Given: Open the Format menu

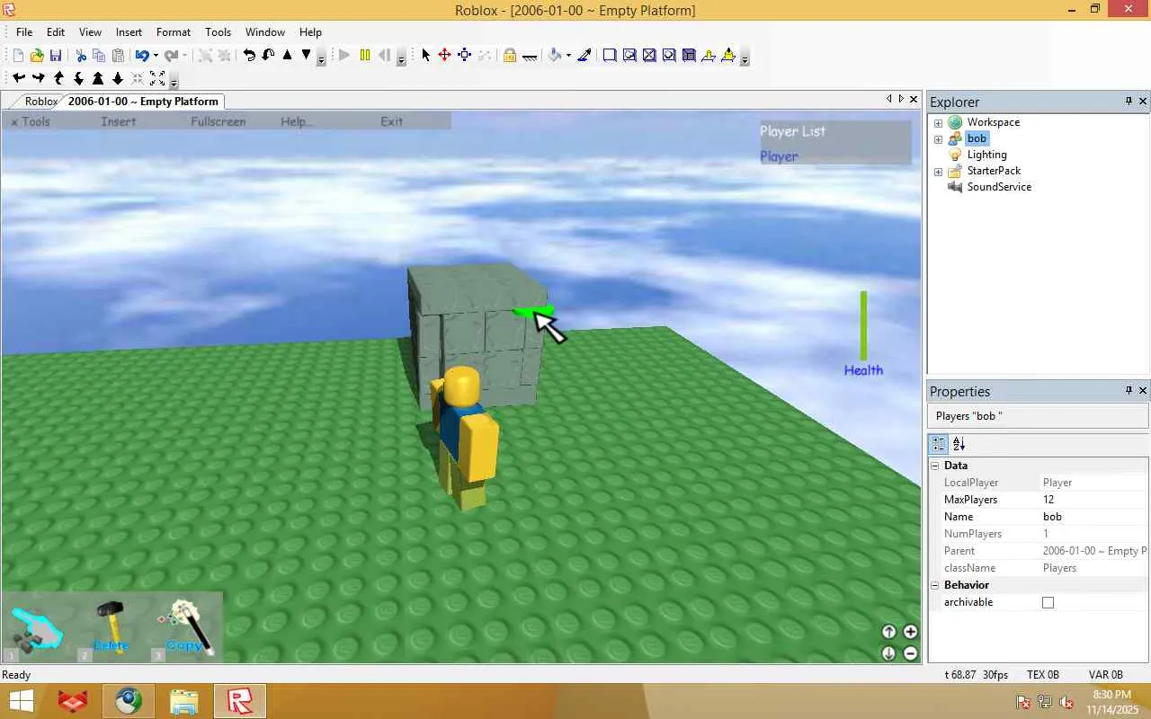Looking at the screenshot, I should [174, 32].
